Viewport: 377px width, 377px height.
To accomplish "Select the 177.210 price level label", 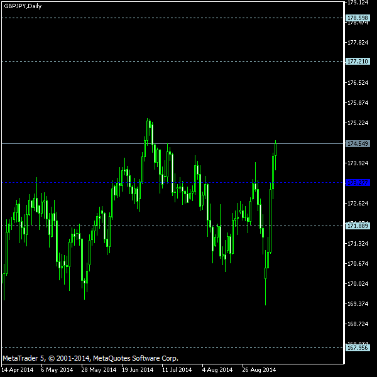I will pos(358,62).
